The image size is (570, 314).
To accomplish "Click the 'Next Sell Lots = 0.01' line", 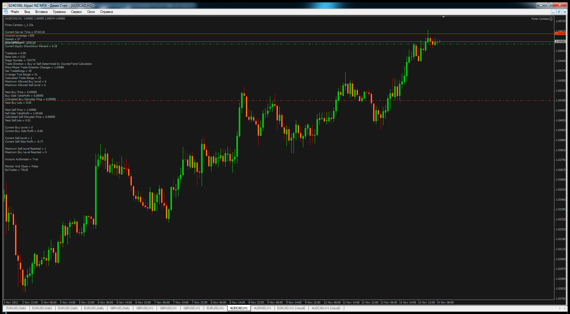I will click(18, 120).
